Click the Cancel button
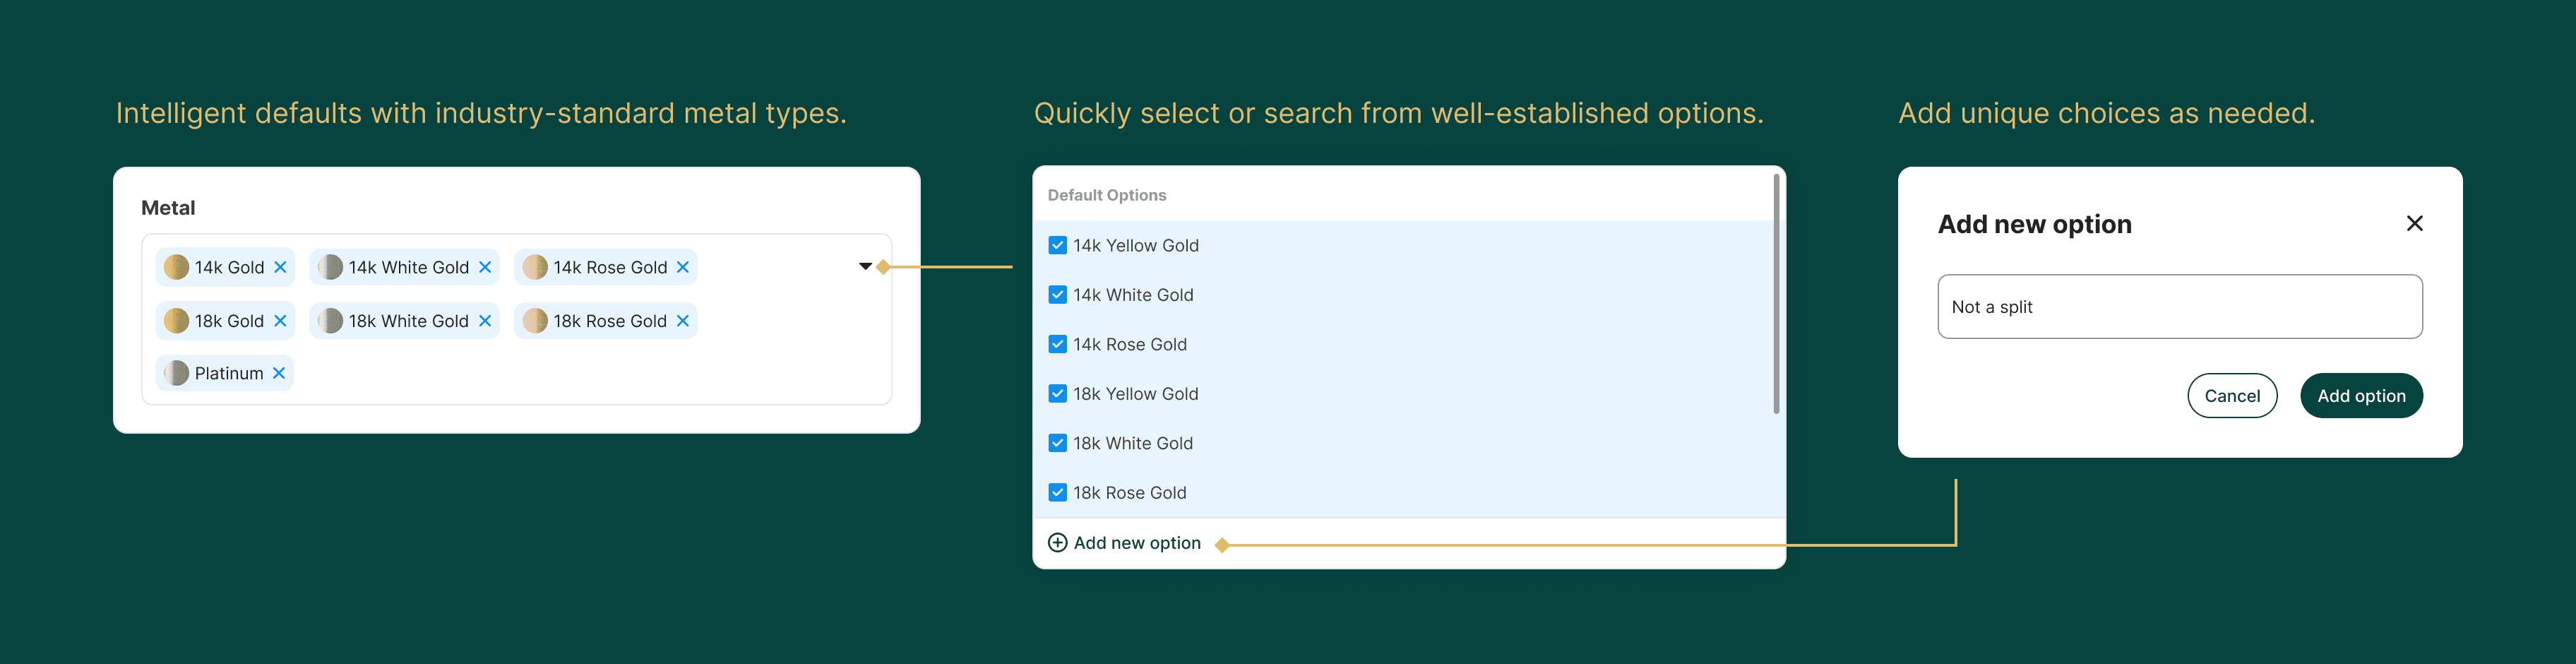The image size is (2576, 664). point(2231,396)
